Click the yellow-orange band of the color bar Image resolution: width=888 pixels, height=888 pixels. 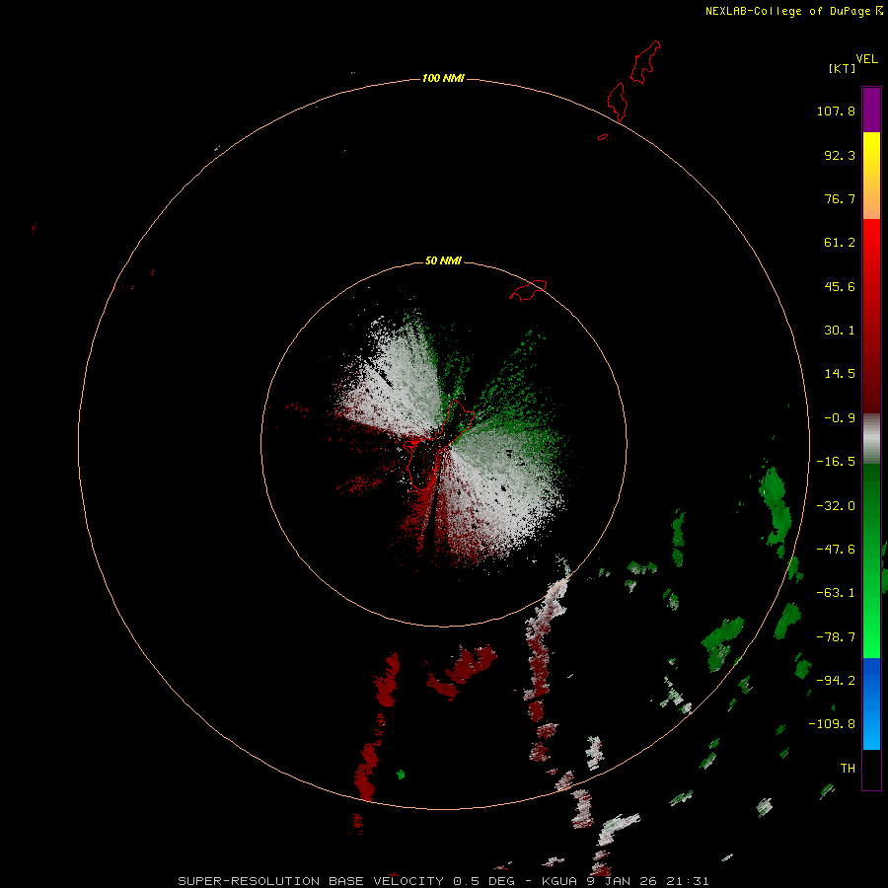871,176
